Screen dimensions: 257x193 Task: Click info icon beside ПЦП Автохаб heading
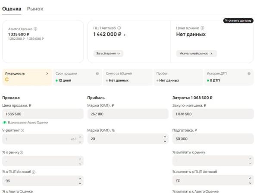tap(119, 28)
